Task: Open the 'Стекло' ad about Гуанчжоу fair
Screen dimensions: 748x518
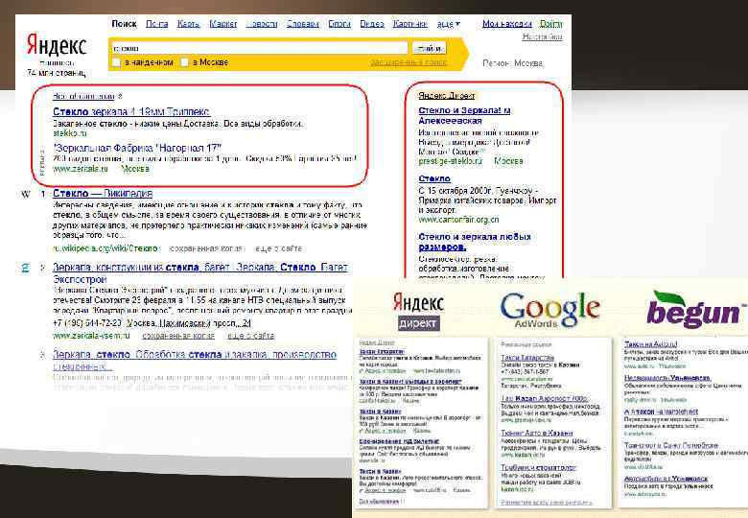Action: (434, 178)
